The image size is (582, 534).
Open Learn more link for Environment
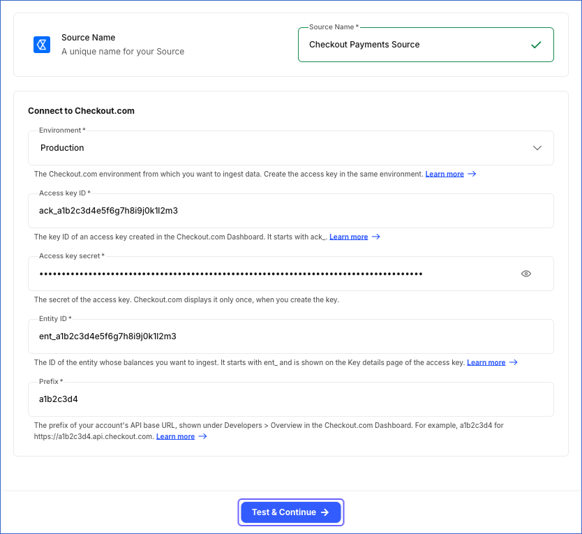point(445,175)
